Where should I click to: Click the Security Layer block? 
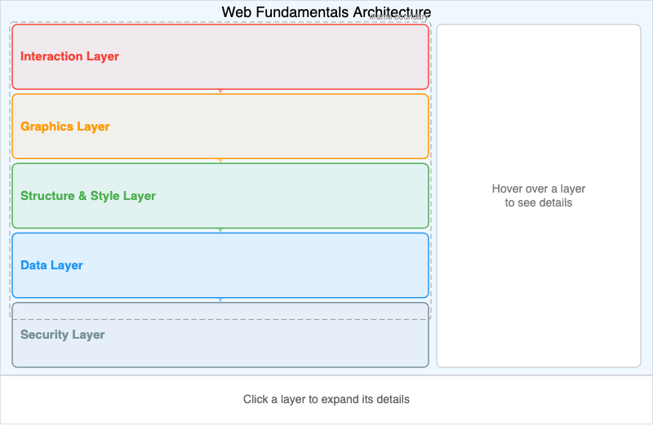point(220,335)
